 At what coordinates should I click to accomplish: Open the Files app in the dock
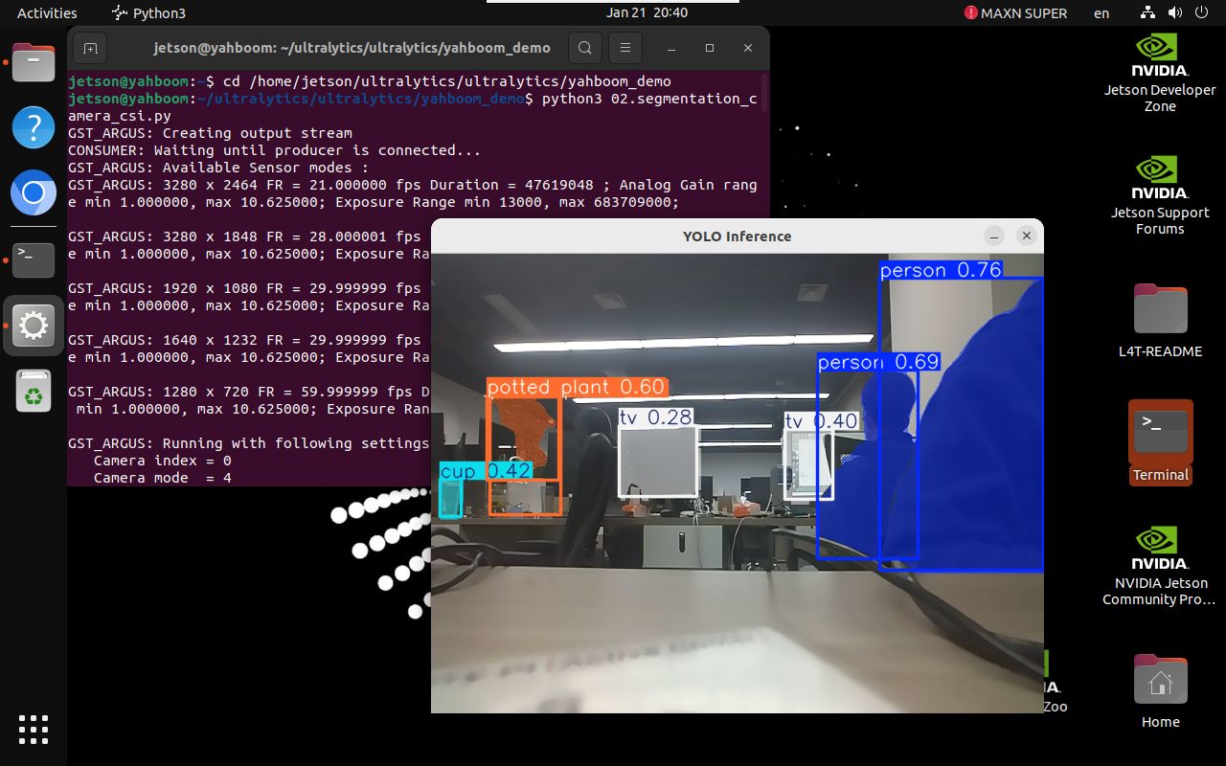[34, 64]
